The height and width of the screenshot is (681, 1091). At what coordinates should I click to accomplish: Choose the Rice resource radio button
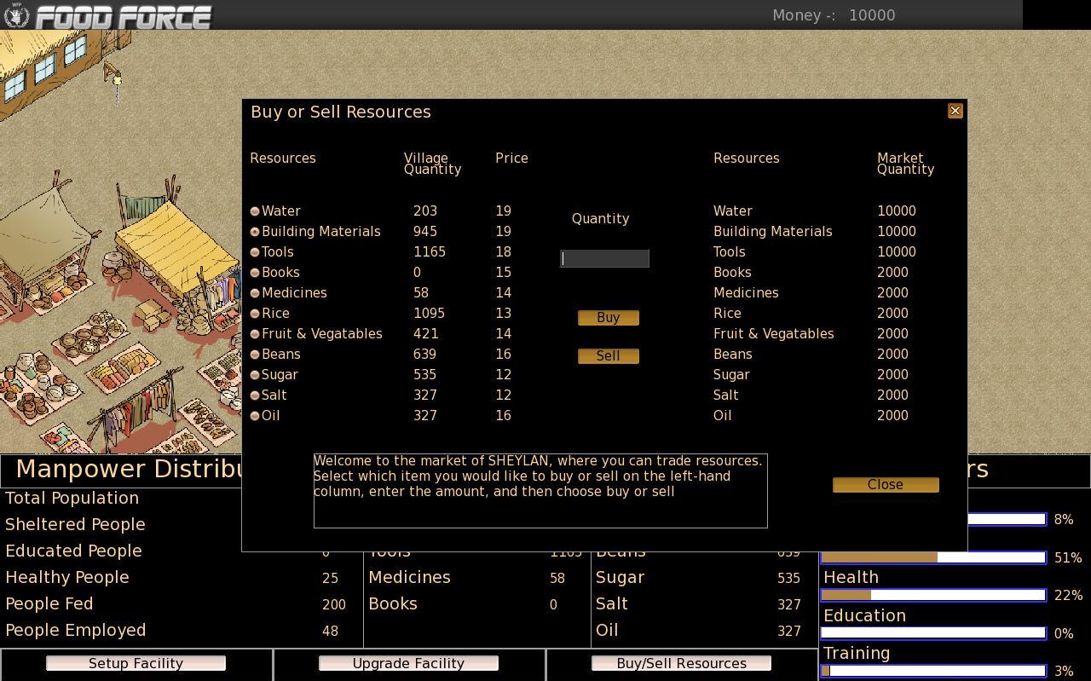[x=255, y=314]
